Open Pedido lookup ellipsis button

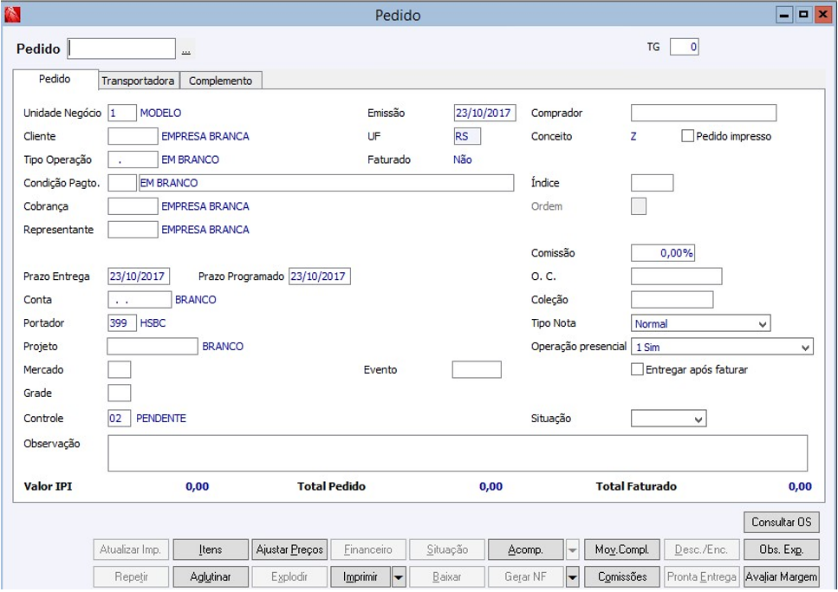point(185,49)
